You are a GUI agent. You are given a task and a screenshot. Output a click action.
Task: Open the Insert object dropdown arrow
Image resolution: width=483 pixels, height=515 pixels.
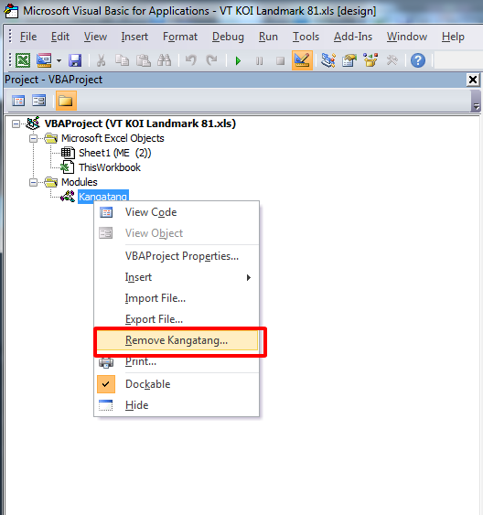(59, 60)
